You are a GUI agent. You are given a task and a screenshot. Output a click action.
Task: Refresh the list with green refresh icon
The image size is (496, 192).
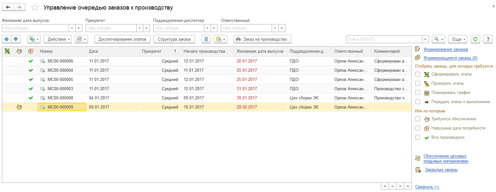tap(475, 39)
